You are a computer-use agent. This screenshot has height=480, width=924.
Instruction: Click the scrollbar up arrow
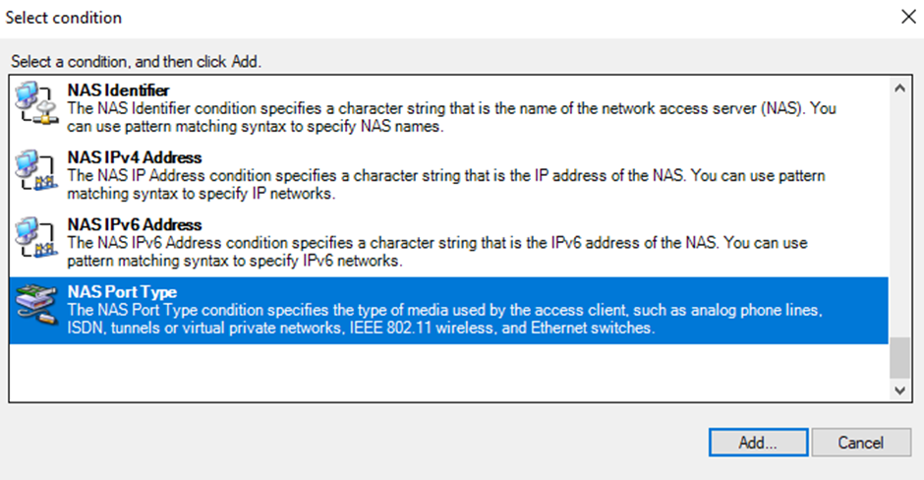pyautogui.click(x=899, y=90)
